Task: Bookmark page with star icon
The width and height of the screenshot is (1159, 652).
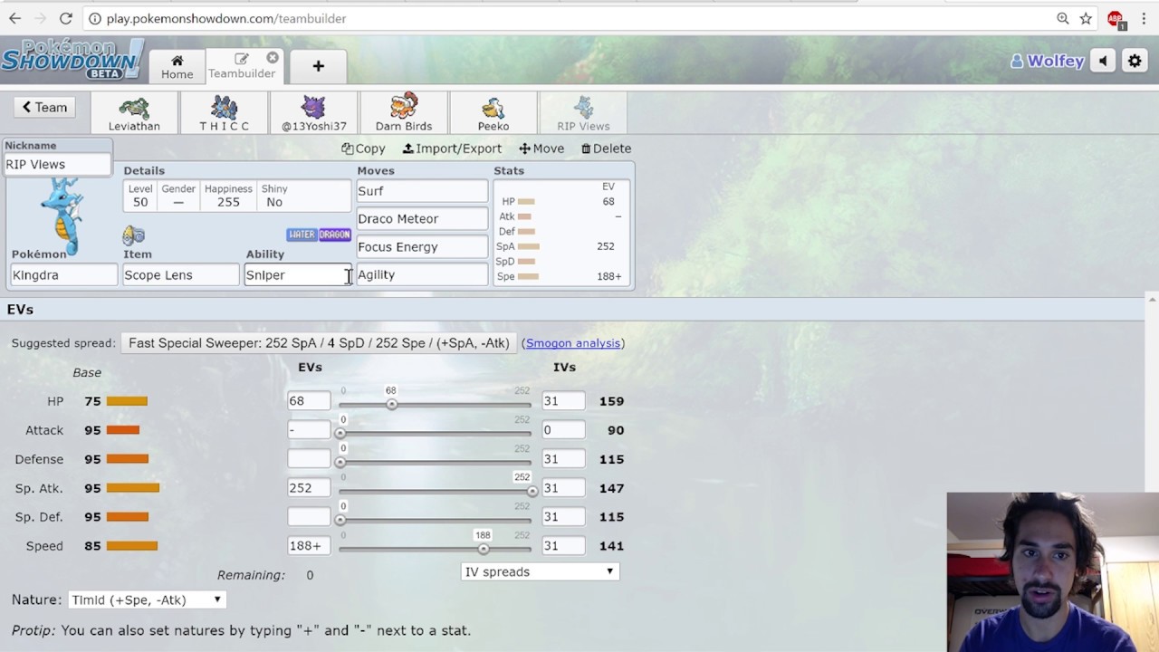Action: (1085, 18)
